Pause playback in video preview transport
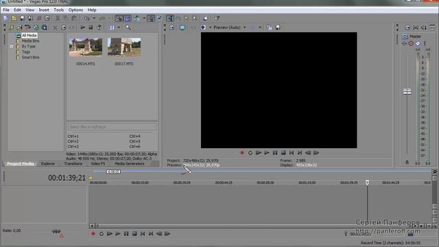Viewport: 439px width, 247px height. tap(275, 152)
